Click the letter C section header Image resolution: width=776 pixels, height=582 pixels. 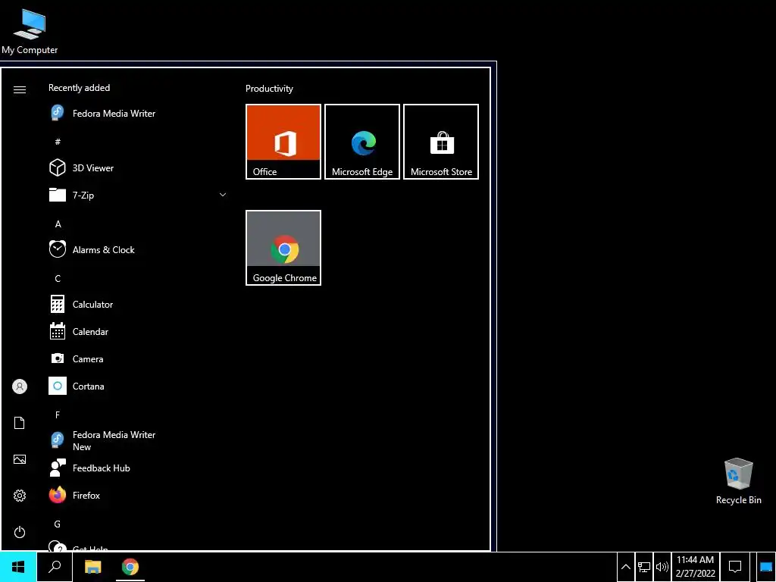tap(58, 279)
